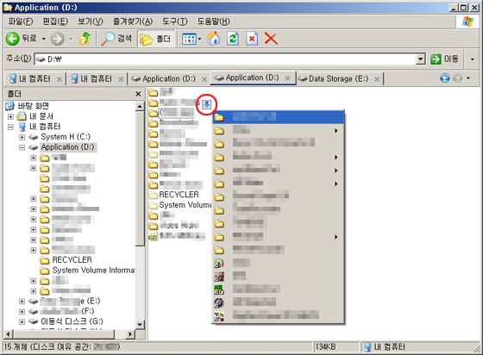483x355 pixels.
Task: Select System H (C:) in folder tree
Action: [x=66, y=137]
